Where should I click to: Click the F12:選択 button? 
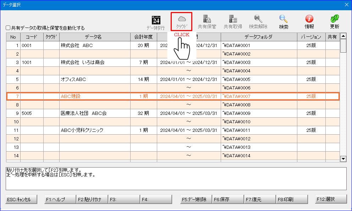point(331,199)
